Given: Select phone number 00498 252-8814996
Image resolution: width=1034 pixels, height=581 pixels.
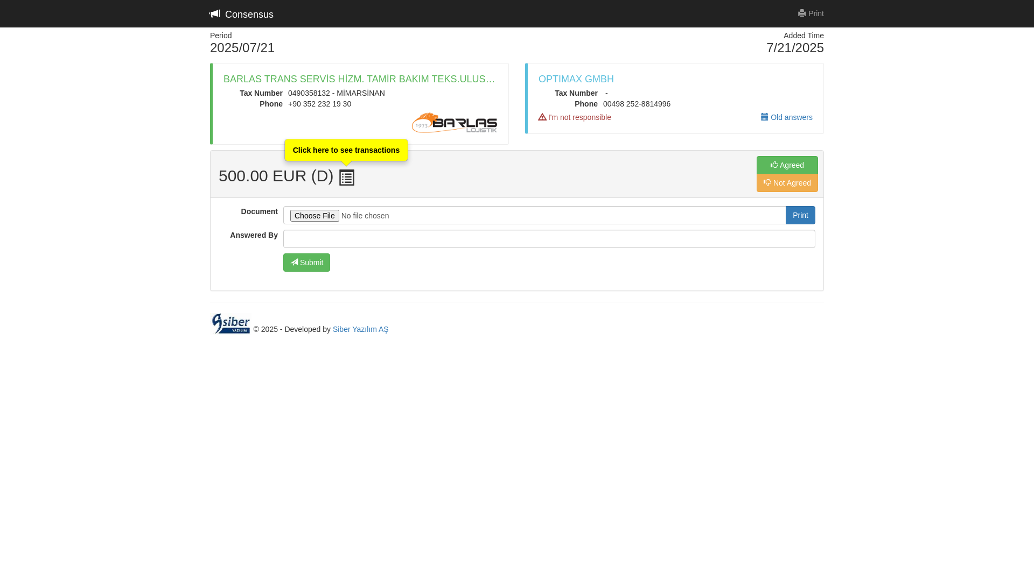Looking at the screenshot, I should tap(637, 104).
